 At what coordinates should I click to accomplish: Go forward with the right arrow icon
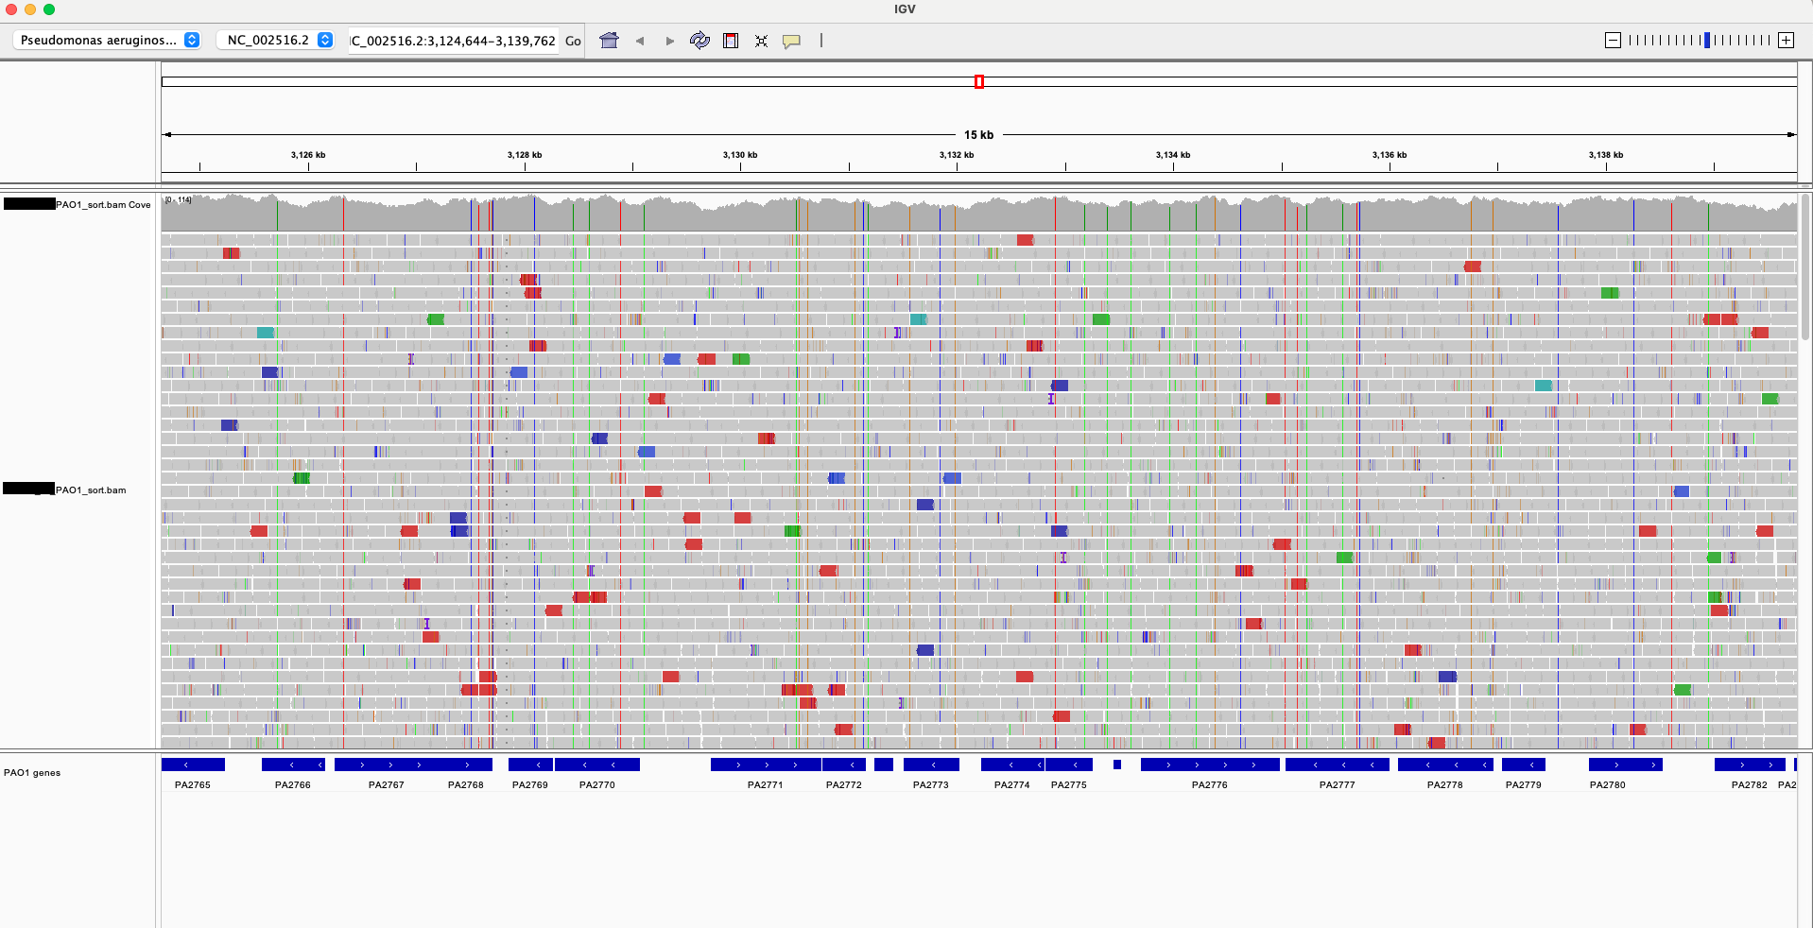tap(670, 41)
